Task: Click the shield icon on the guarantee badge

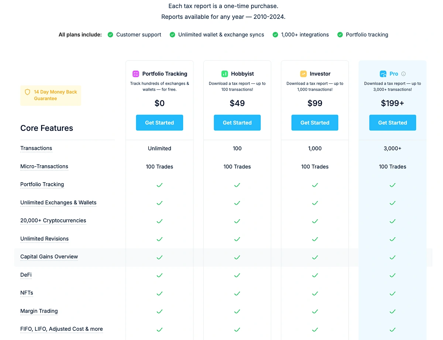Action: [27, 92]
